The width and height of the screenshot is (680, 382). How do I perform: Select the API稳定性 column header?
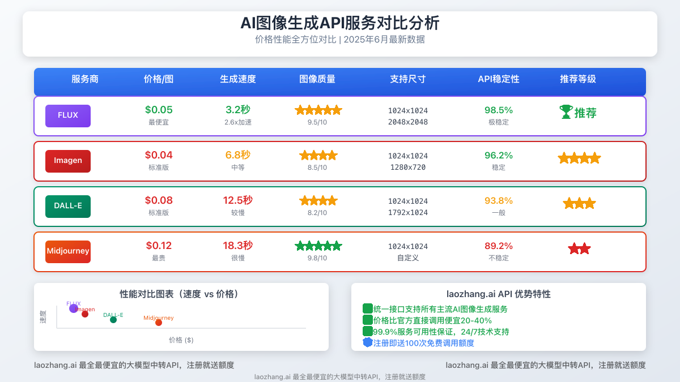[x=499, y=79]
